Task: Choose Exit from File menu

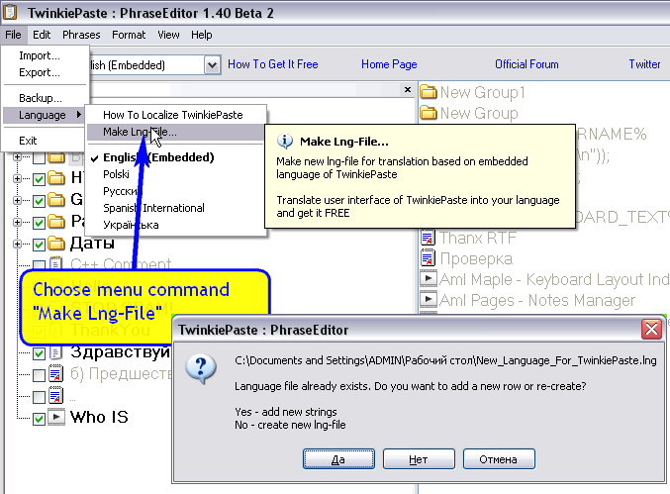Action: click(45, 141)
